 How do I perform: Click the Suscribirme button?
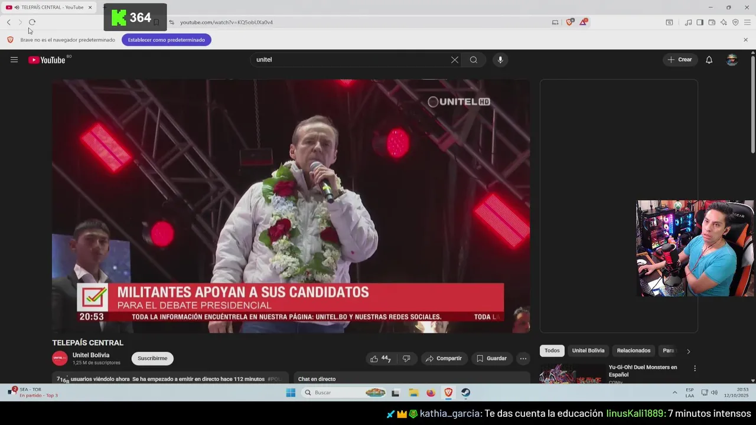[152, 358]
